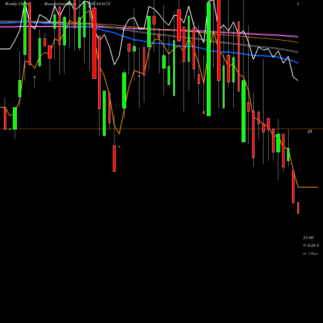Click the 'BSE 531672' symbol label

coord(99,4)
